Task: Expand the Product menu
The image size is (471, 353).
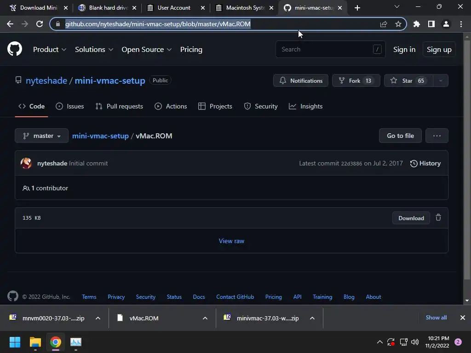Action: (50, 50)
